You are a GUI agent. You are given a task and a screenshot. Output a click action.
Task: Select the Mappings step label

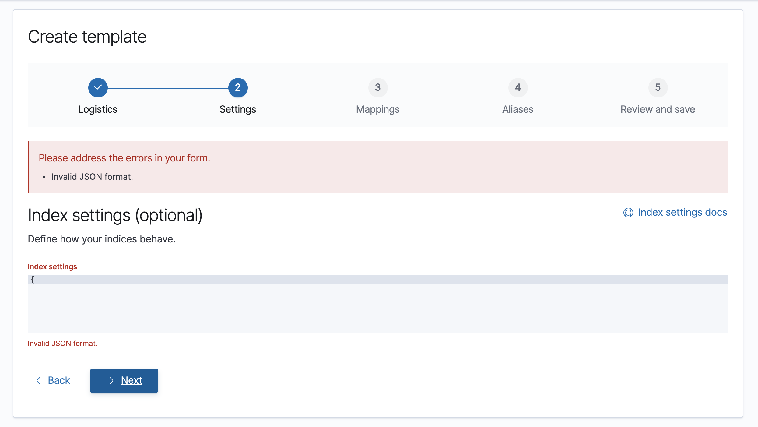coord(378,109)
